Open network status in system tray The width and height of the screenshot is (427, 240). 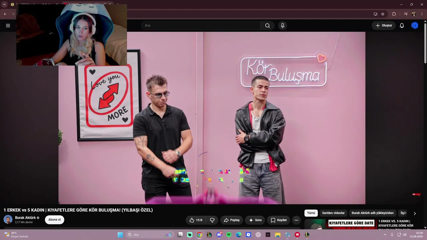[x=399, y=235]
